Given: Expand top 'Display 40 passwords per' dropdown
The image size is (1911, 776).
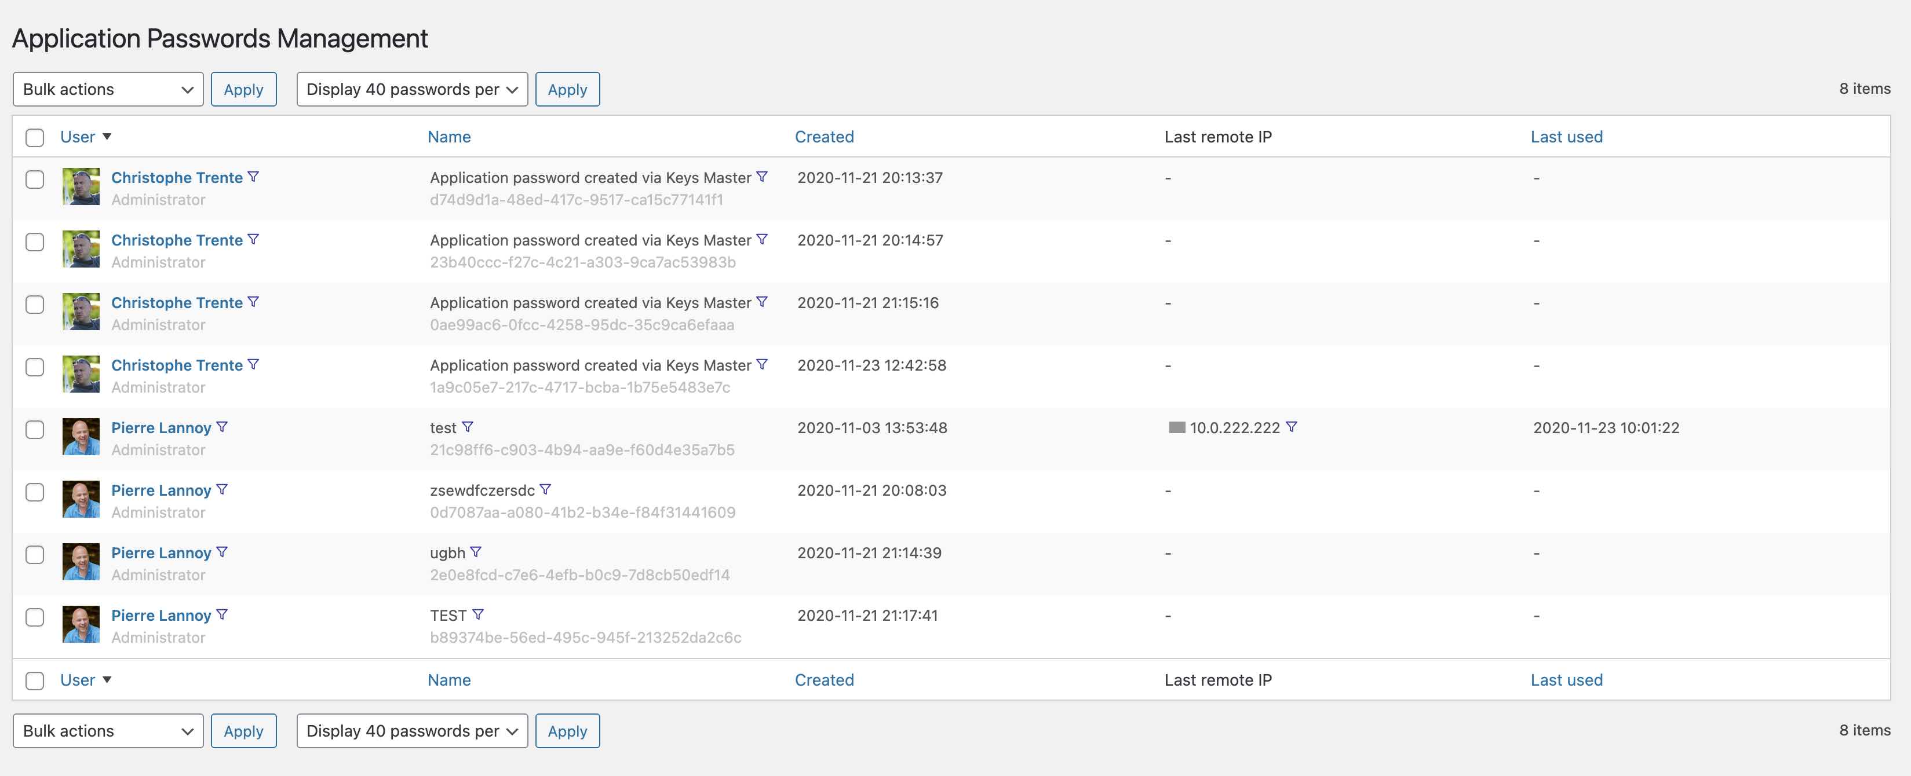Looking at the screenshot, I should click(412, 89).
